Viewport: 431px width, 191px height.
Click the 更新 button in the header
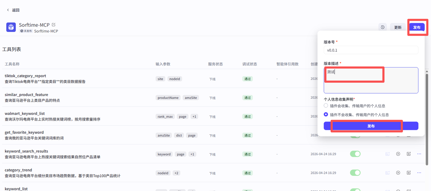tap(398, 28)
